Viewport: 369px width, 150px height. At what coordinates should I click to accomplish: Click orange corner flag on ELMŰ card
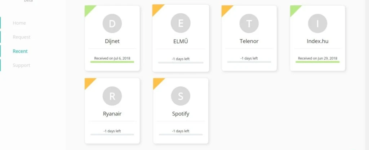157,9
